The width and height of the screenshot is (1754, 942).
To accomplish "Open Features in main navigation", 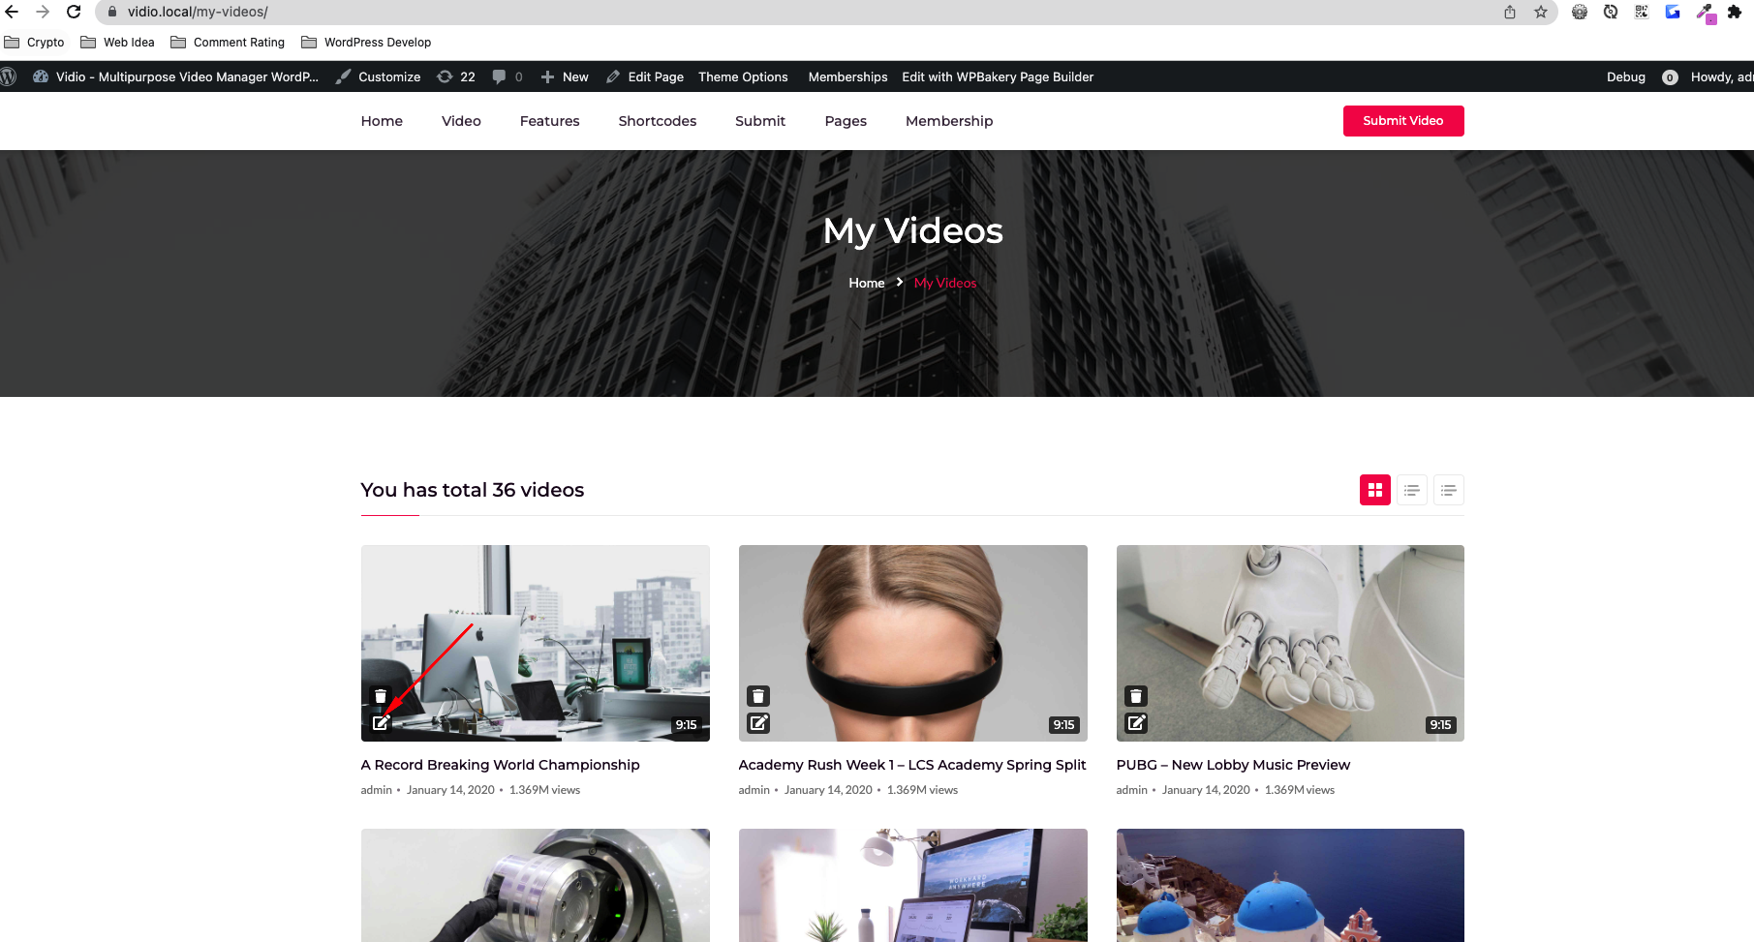I will (549, 121).
